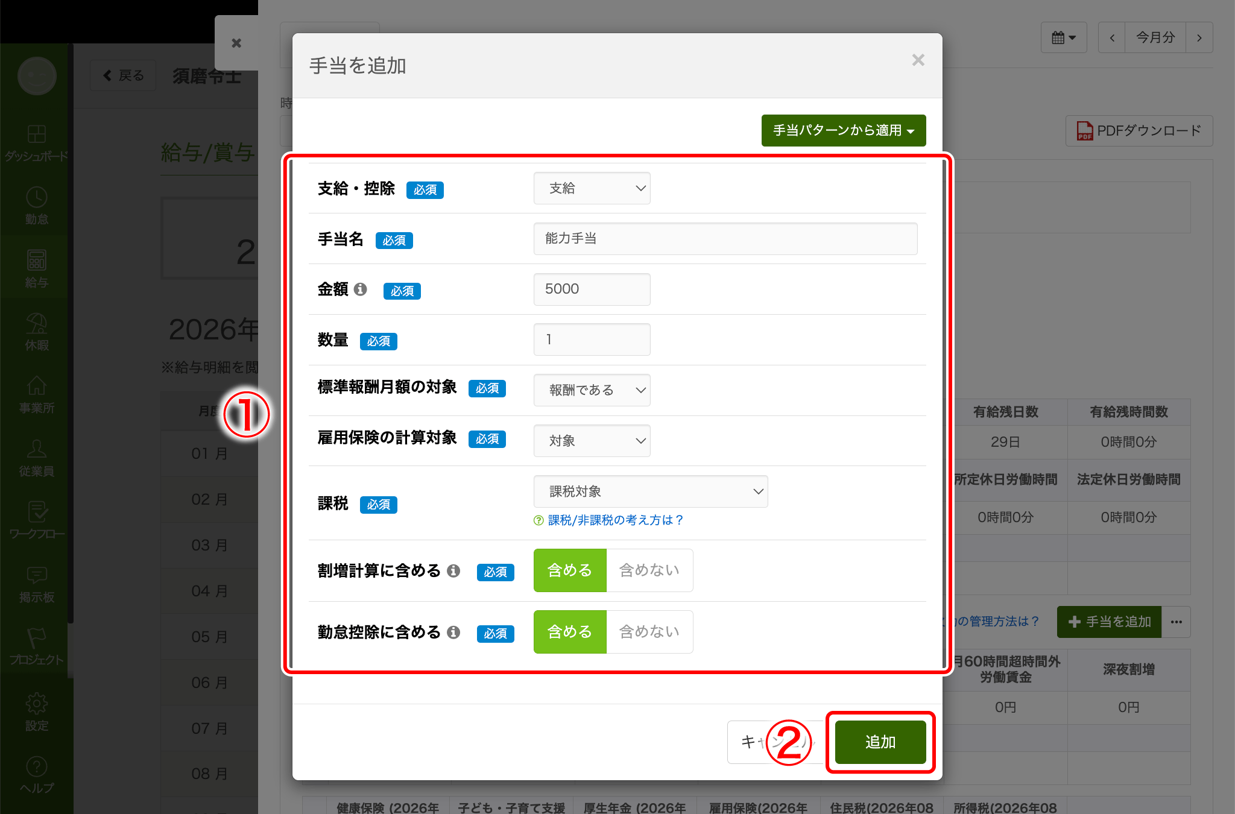Click the question icon by 課税/非課税 link
Image resolution: width=1235 pixels, height=814 pixels.
click(x=539, y=520)
